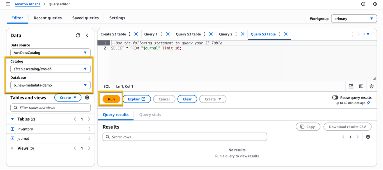This screenshot has width=383, height=170.
Task: Collapse the Tables (2) section
Action: 12,119
